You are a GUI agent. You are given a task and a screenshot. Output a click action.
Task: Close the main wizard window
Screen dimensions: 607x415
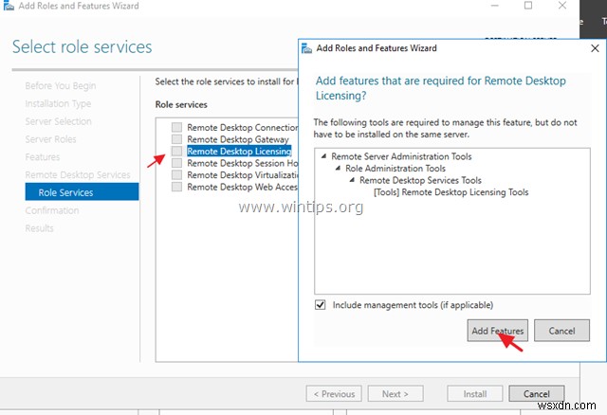[x=562, y=6]
